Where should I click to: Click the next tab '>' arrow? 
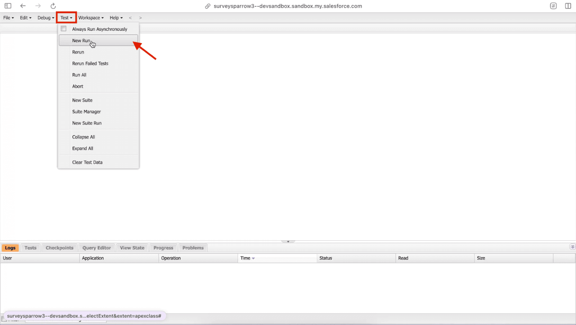140,18
